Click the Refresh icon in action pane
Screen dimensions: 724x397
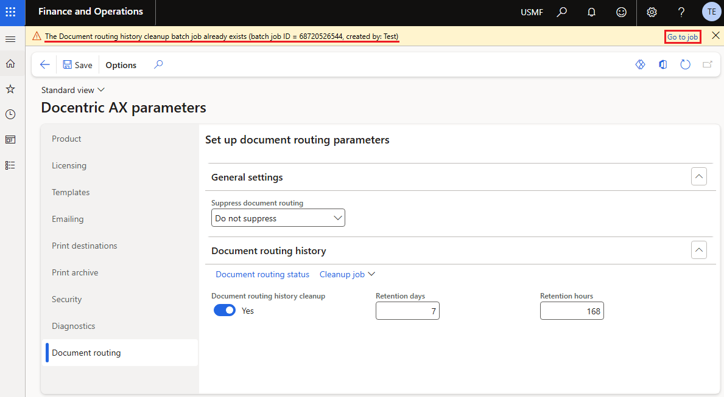tap(685, 64)
